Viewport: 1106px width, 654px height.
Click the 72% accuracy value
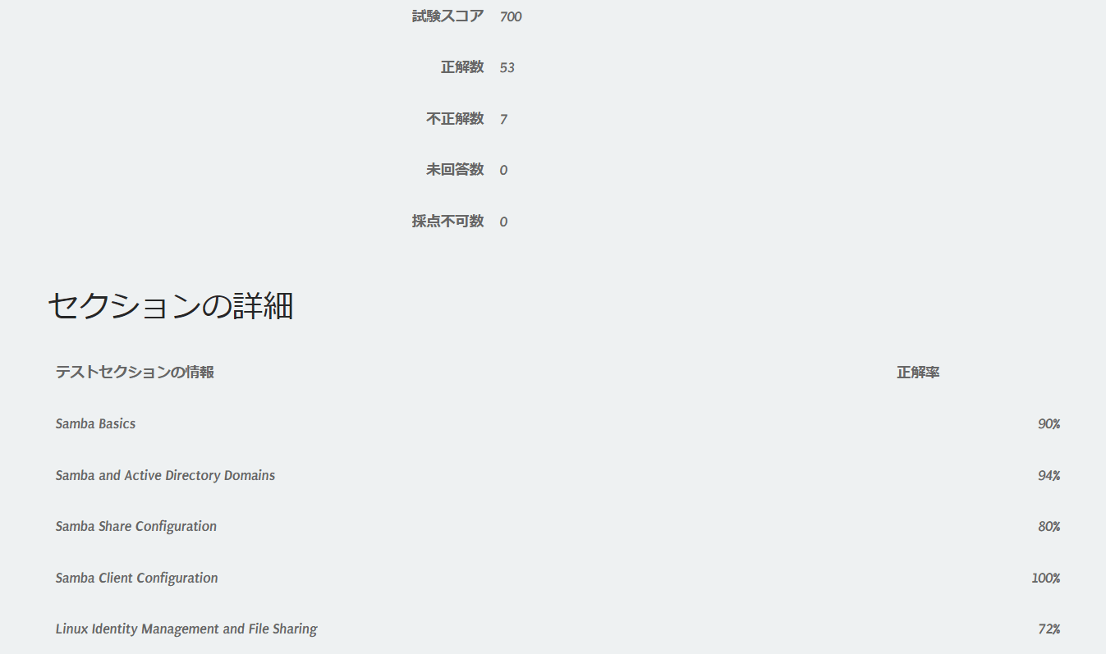[1049, 629]
